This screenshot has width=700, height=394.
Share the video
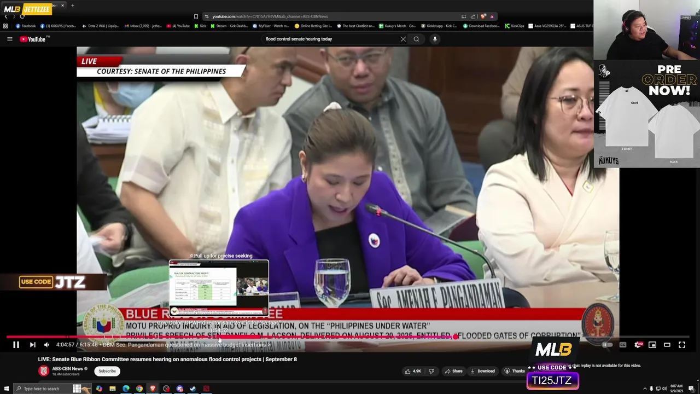coord(454,371)
